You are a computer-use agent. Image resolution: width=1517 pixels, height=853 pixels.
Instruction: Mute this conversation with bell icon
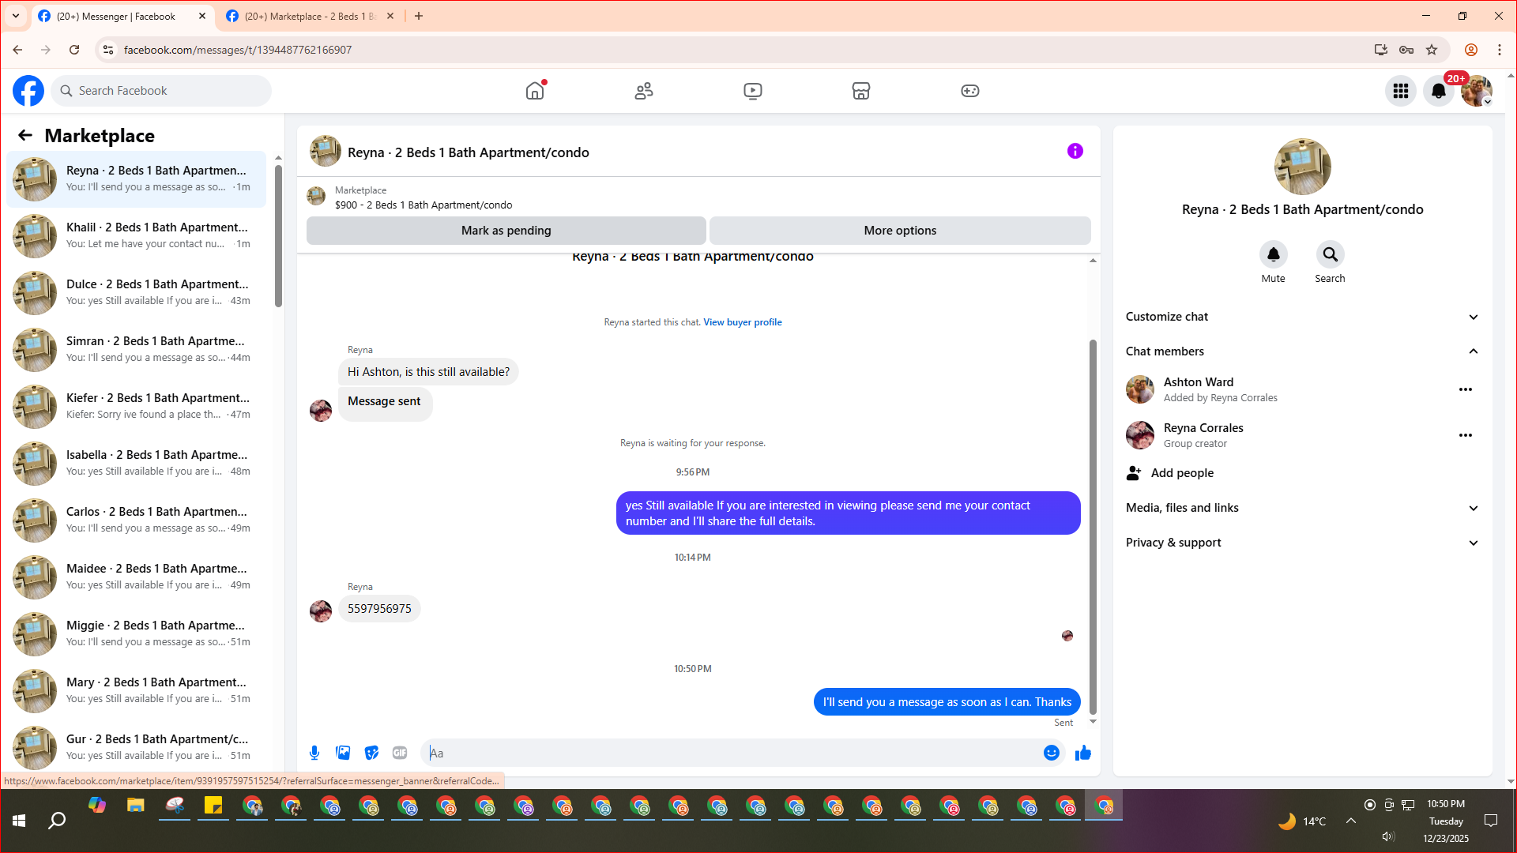point(1273,254)
